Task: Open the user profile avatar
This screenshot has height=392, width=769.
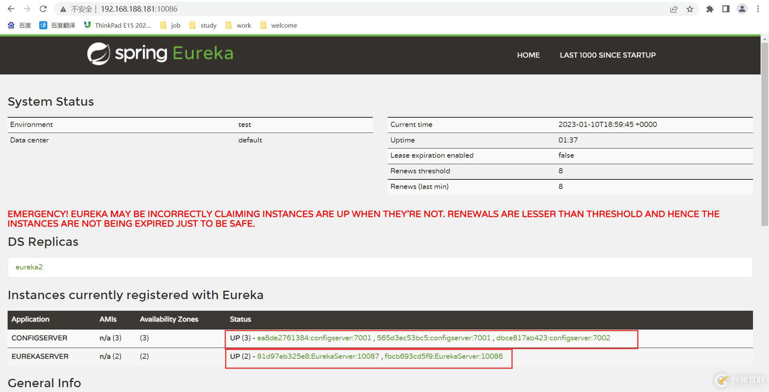Action: click(x=742, y=9)
